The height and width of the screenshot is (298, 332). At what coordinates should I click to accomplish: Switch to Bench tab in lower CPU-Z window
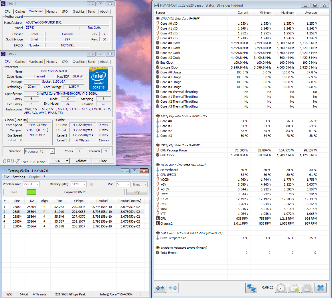(92, 62)
